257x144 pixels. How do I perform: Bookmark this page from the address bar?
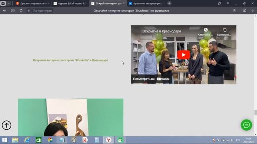click(235, 11)
